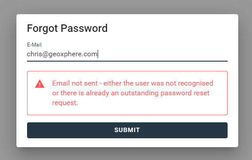Click the red warning triangle icon
This screenshot has height=160, width=252.
click(x=39, y=84)
